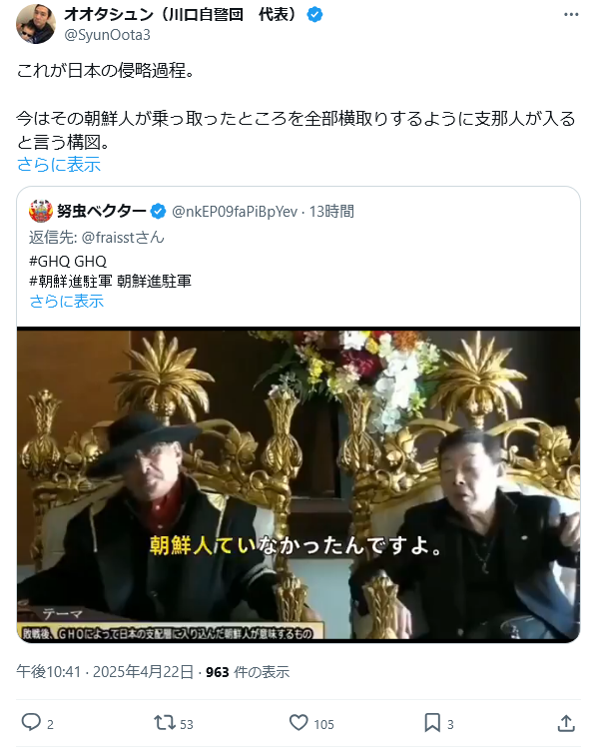Click the display name オオタシュン

coord(109,15)
